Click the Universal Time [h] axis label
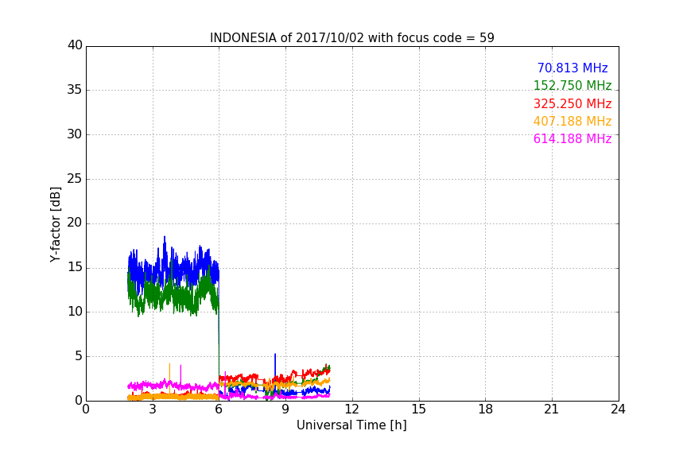The width and height of the screenshot is (687, 458). pyautogui.click(x=351, y=425)
